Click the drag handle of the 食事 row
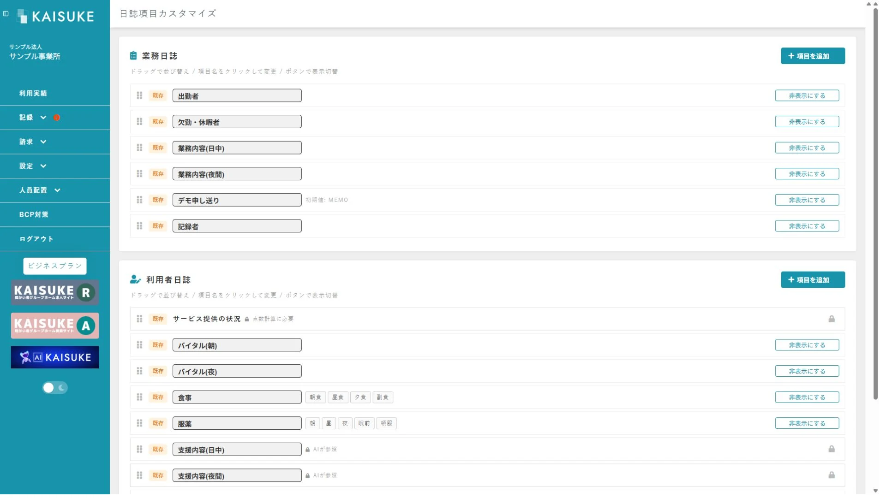This screenshot has height=498, width=886. 139,397
